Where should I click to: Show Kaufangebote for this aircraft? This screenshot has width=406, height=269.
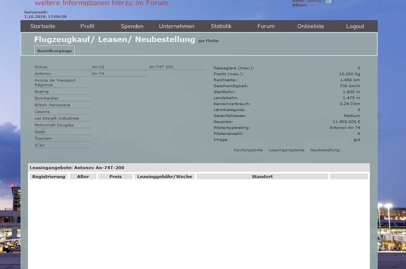(248, 150)
